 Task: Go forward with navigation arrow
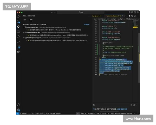click(55, 12)
